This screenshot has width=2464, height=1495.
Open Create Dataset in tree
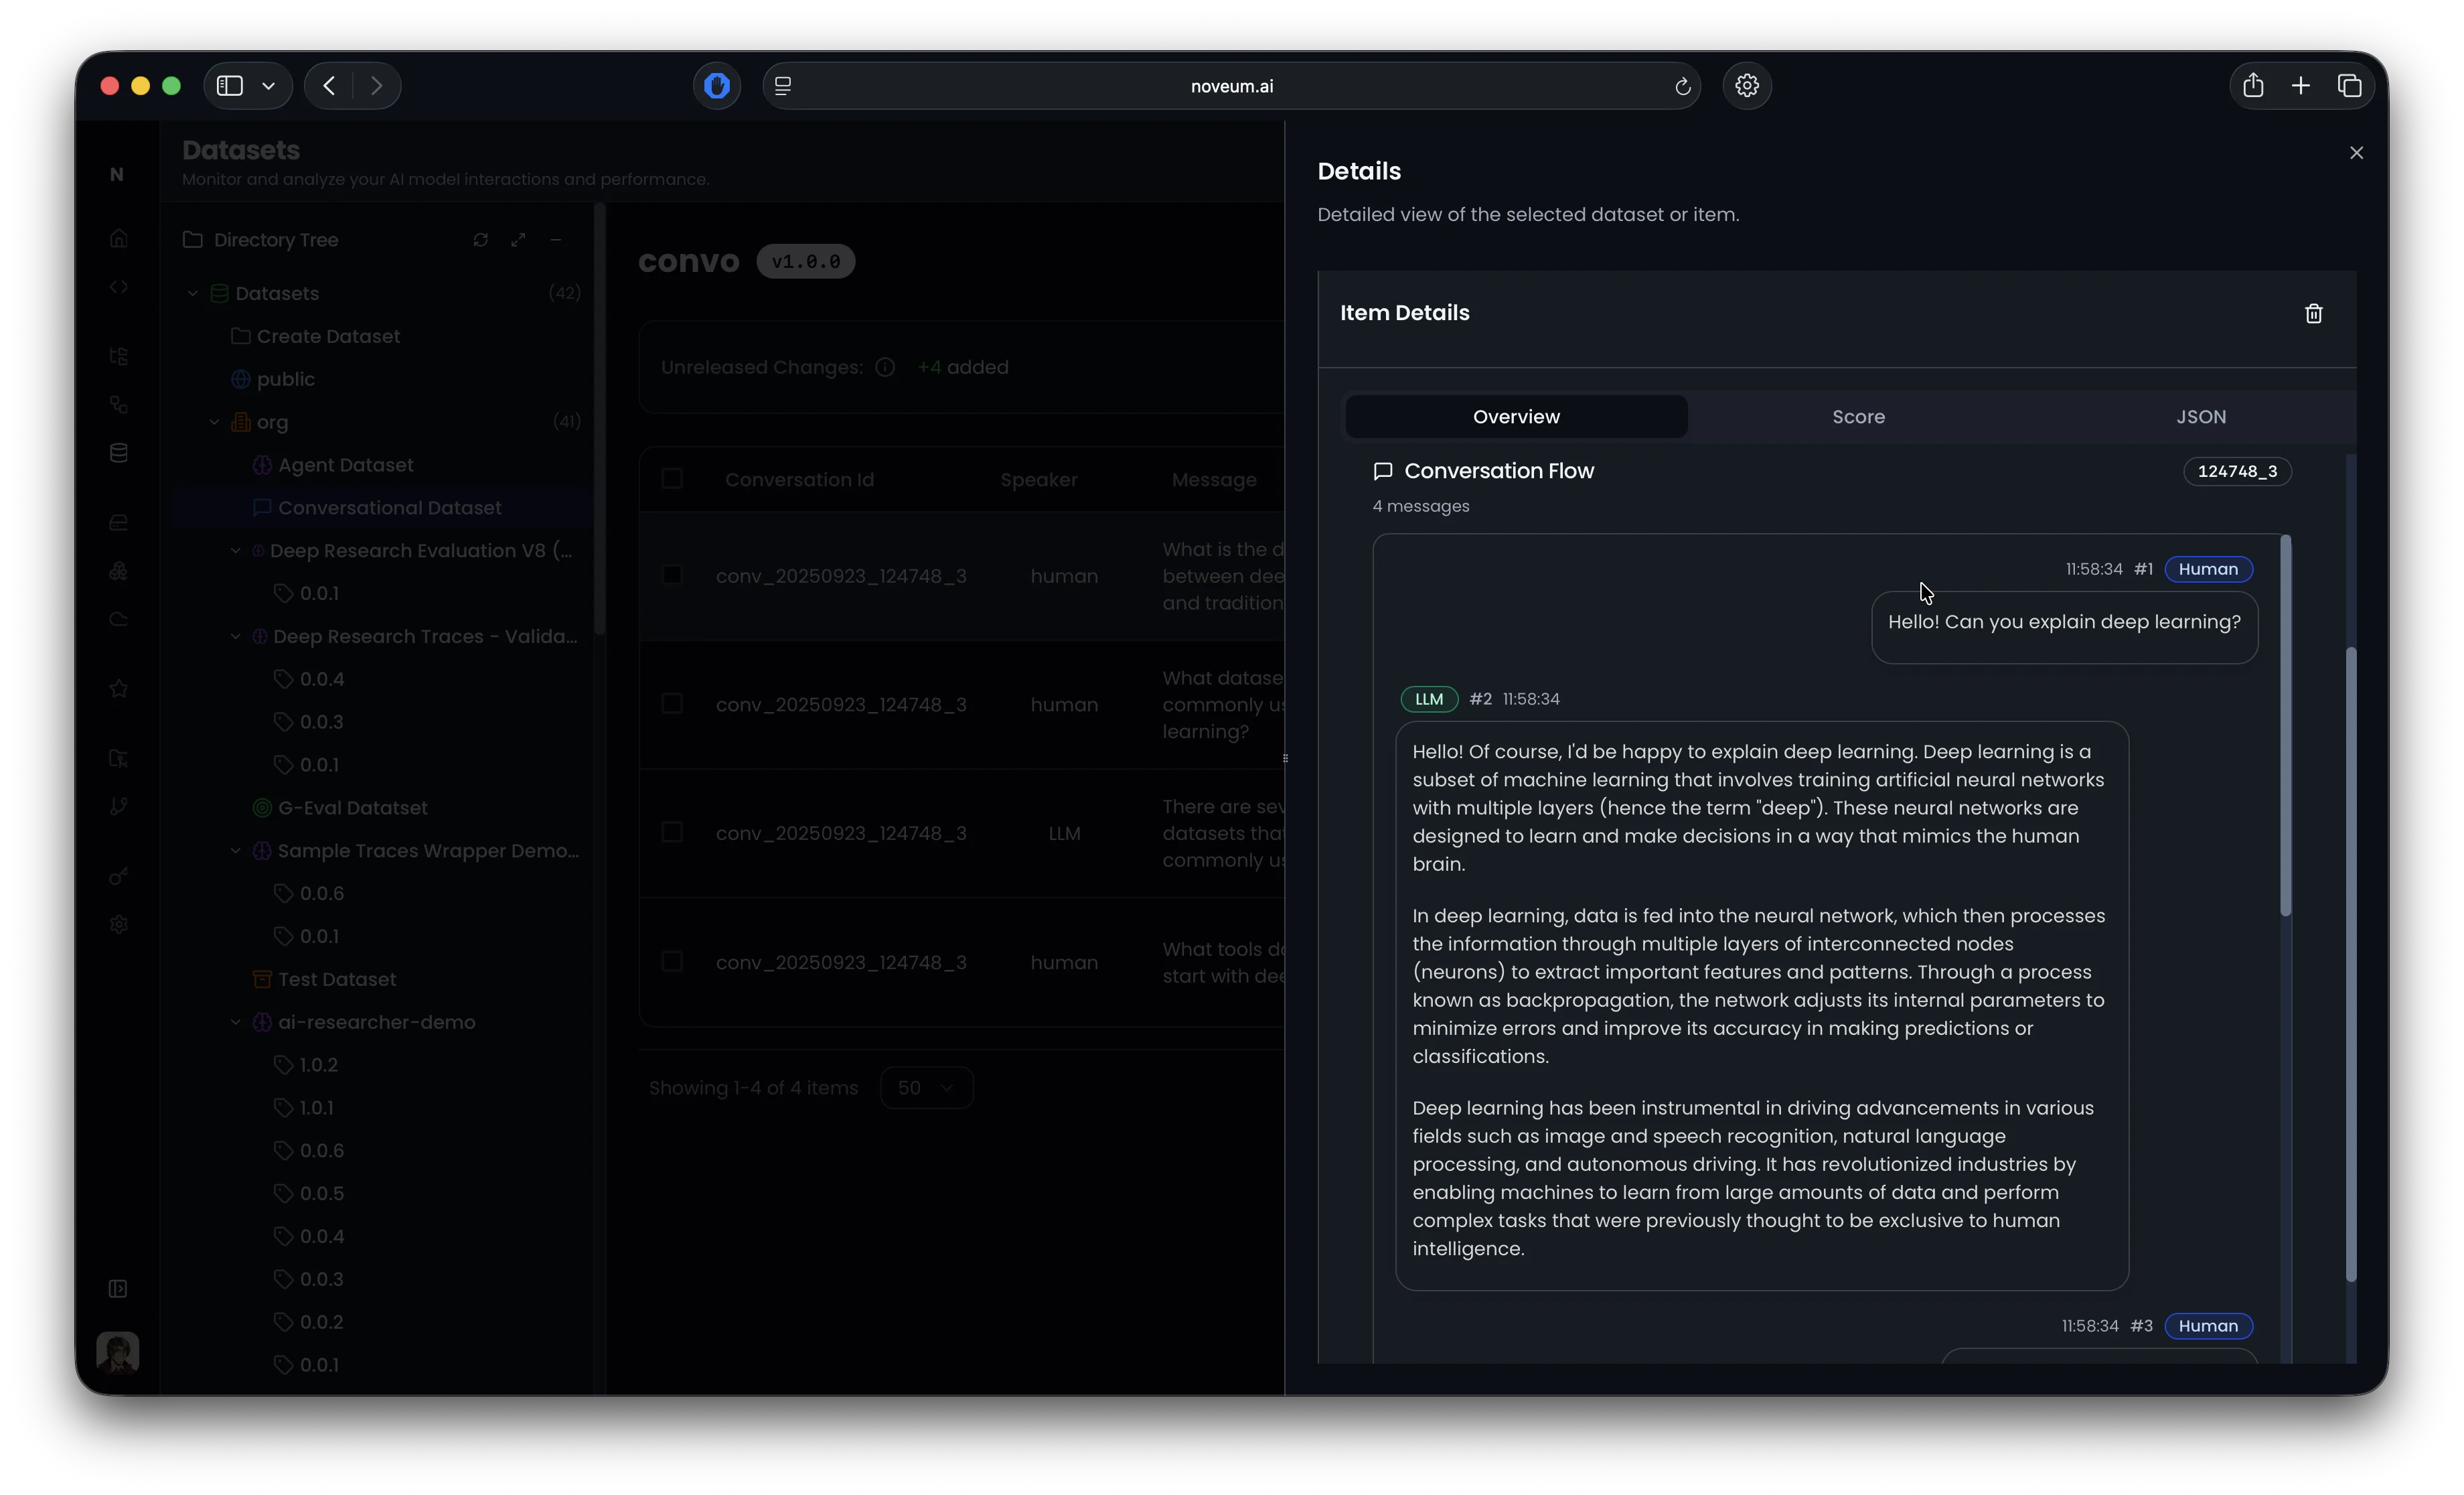click(x=327, y=337)
